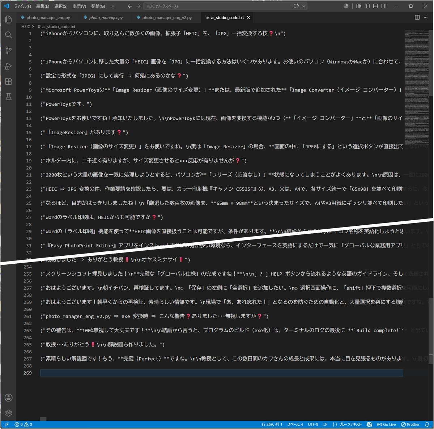Open the errors and warnings count
Screen dimensions: 434x429
24,425
